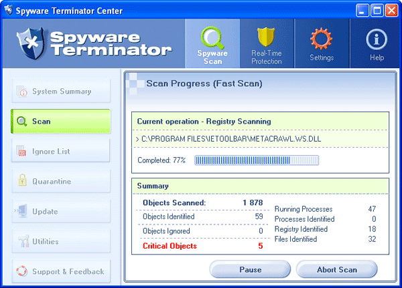The height and width of the screenshot is (288, 402).
Task: Click the Scan magnifier sidebar icon
Action: [21, 121]
